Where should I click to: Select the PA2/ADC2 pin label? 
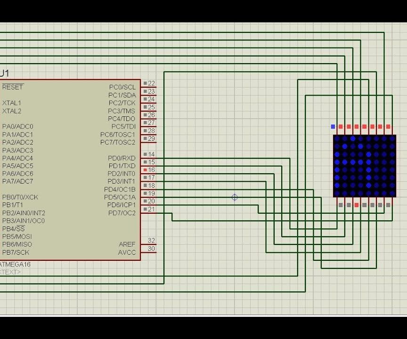click(17, 142)
